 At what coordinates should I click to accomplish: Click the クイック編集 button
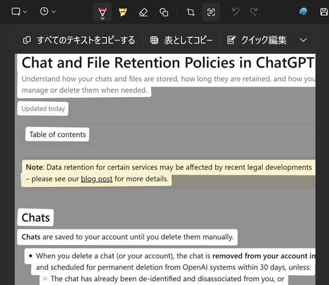coord(257,40)
